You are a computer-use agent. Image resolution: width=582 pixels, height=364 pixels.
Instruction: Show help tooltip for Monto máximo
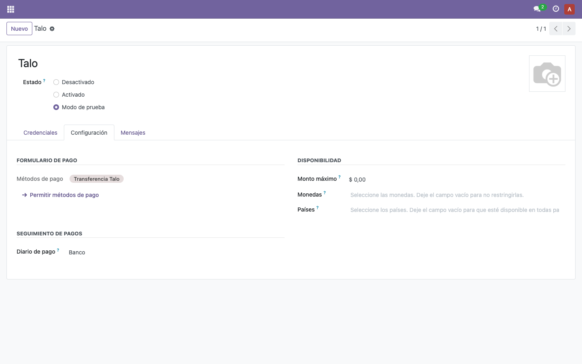(x=339, y=177)
